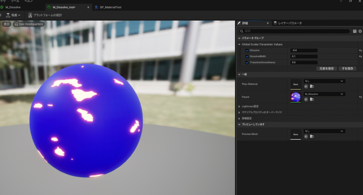The image size is (363, 195).
Task: Click the Phys Material label
Action: click(250, 84)
